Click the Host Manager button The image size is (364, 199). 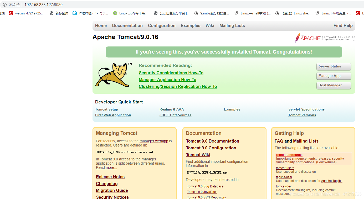point(334,85)
